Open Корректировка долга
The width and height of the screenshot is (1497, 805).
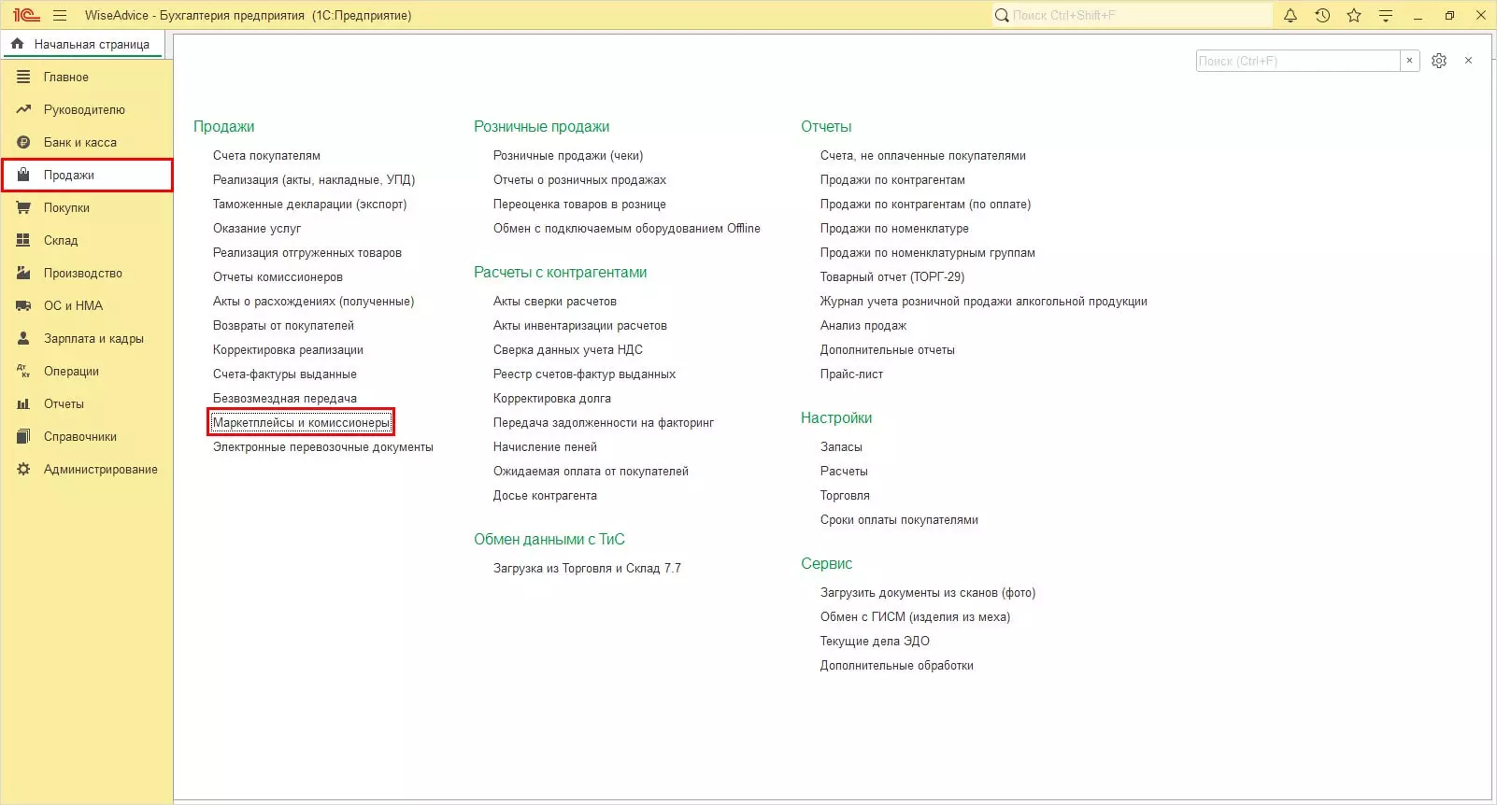552,399
